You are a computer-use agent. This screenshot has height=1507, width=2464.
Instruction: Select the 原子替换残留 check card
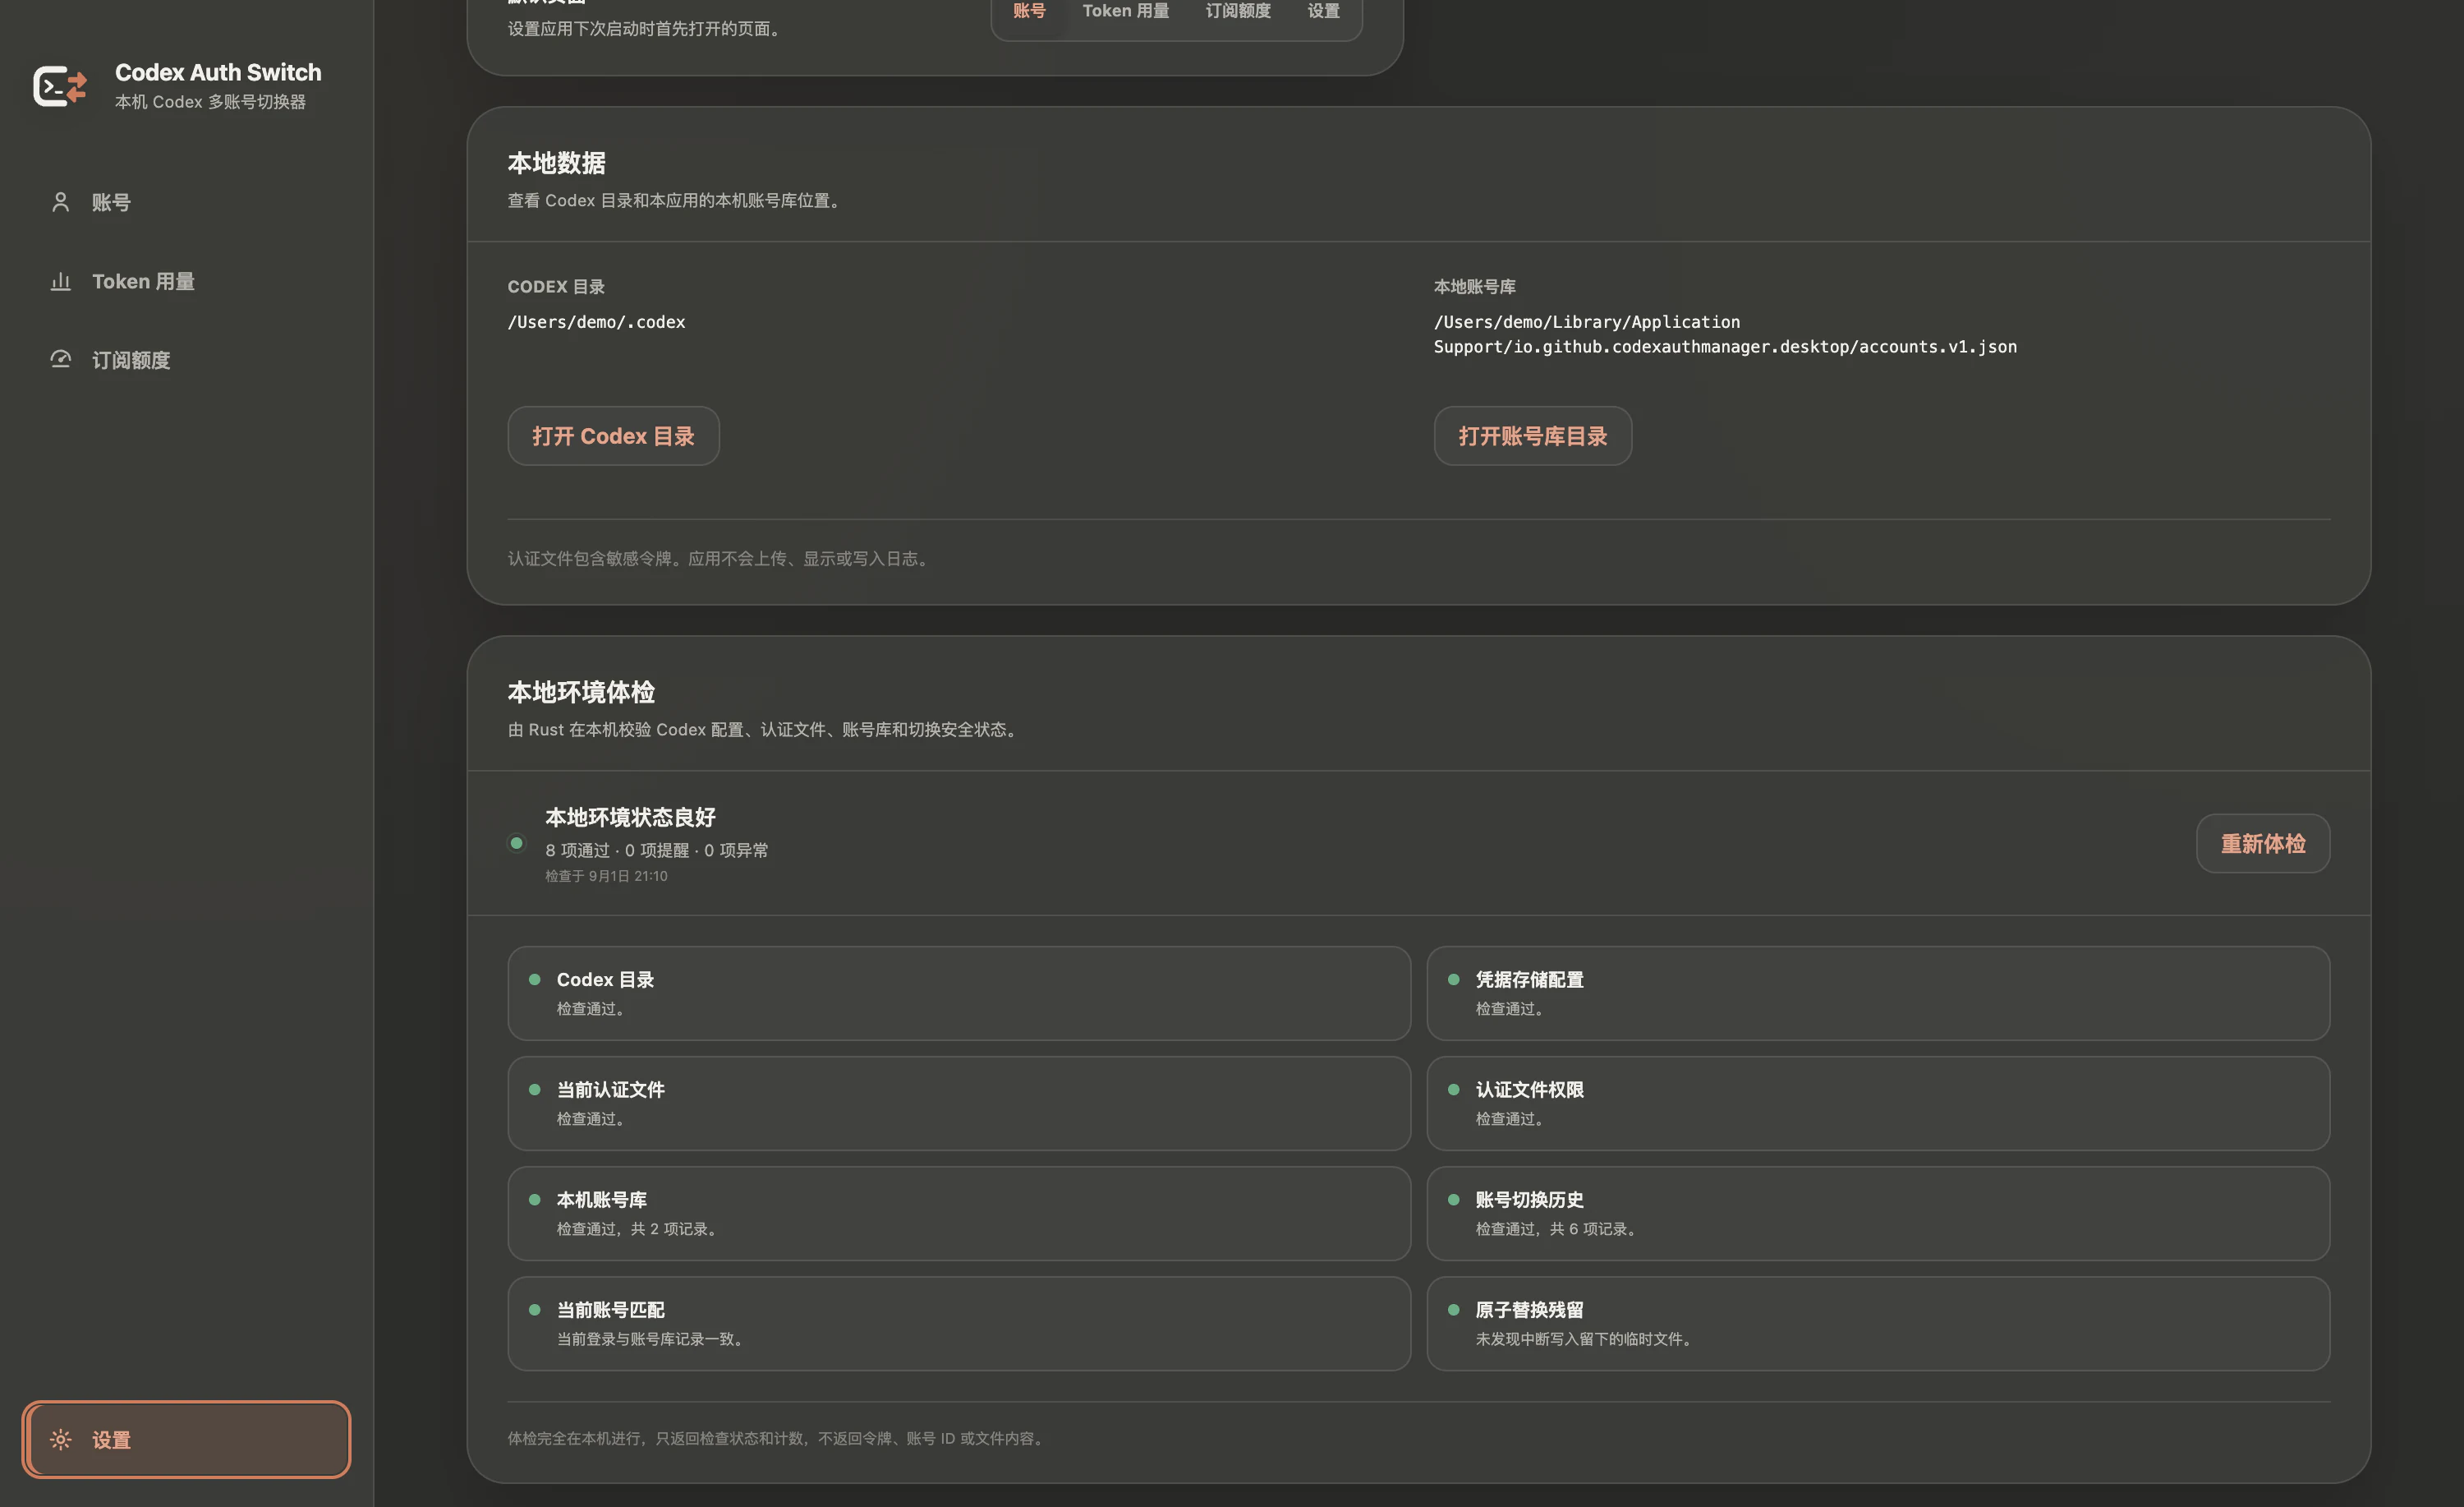pyautogui.click(x=1878, y=1323)
